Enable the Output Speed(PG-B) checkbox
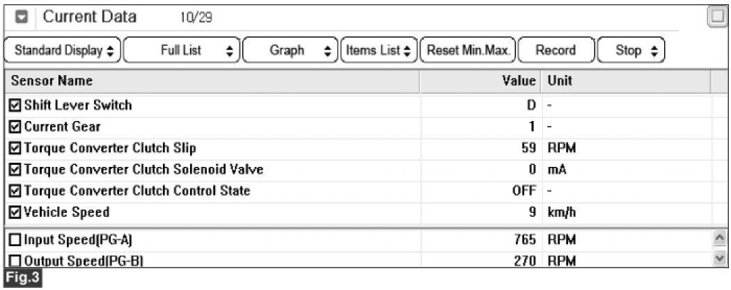 point(15,261)
